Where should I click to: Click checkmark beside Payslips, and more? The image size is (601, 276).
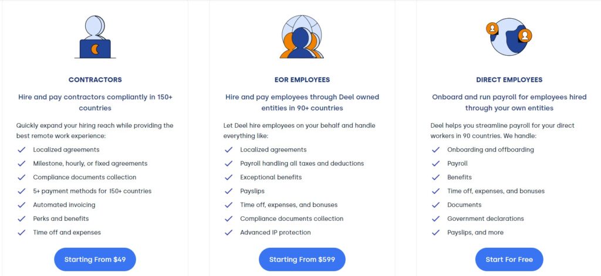click(x=436, y=233)
